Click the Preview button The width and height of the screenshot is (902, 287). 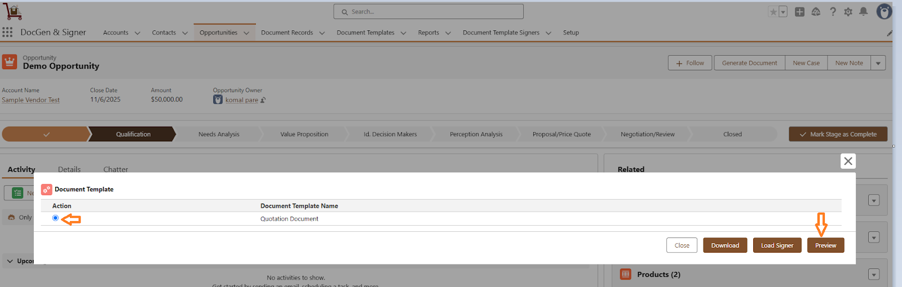[x=825, y=245]
